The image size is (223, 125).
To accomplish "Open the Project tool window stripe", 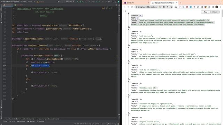I will (x=1, y=7).
